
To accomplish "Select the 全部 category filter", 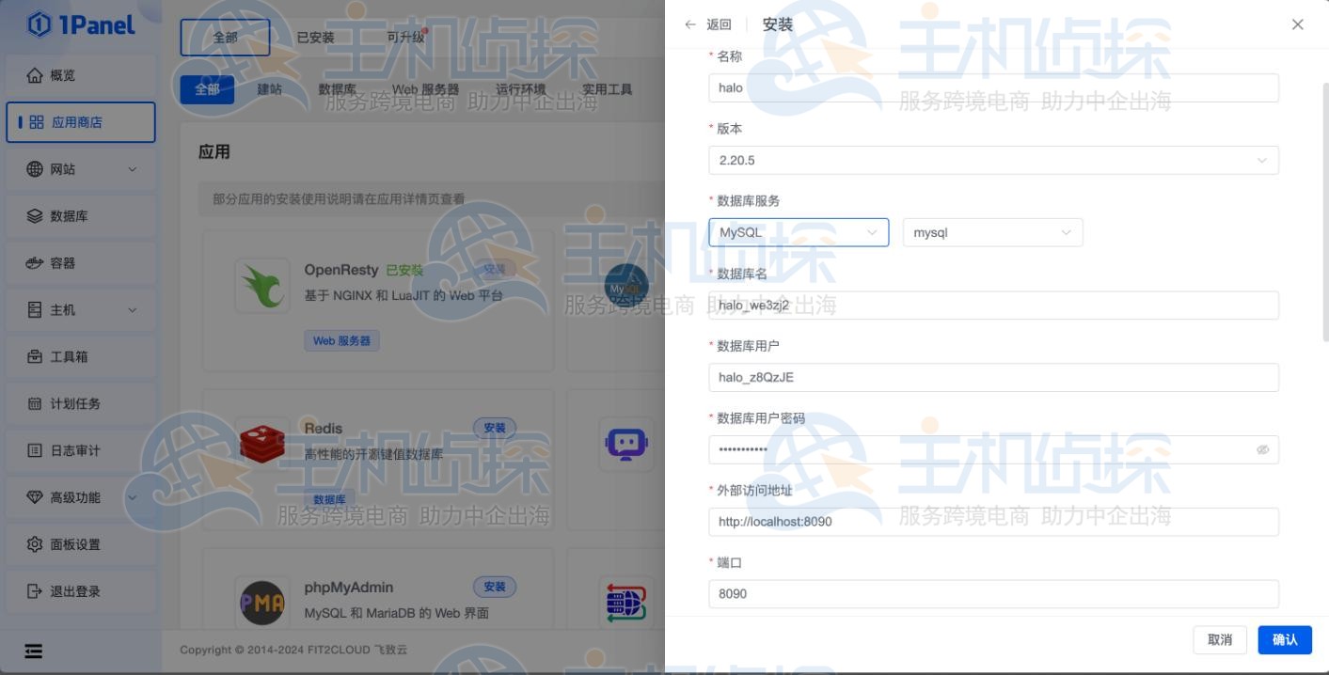I will point(207,89).
